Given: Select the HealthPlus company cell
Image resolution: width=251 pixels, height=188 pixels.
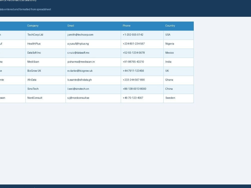Looking at the screenshot, I should point(45,44).
